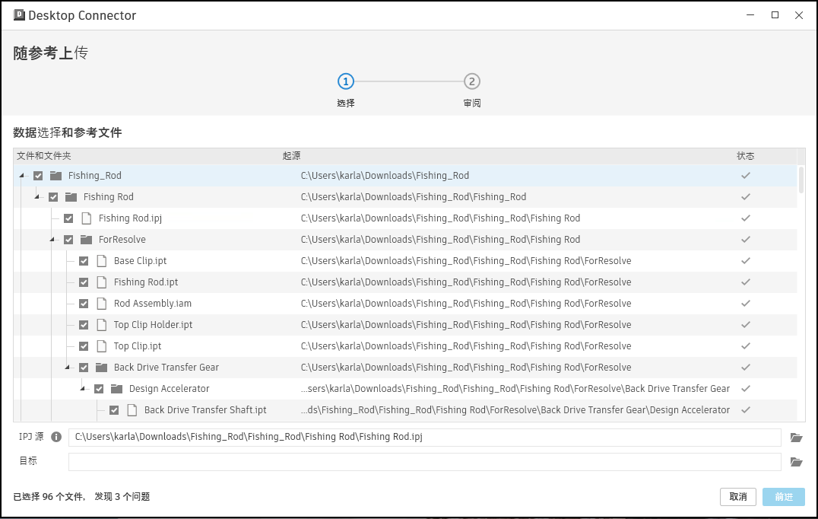Click the 起源 column header

coord(292,156)
